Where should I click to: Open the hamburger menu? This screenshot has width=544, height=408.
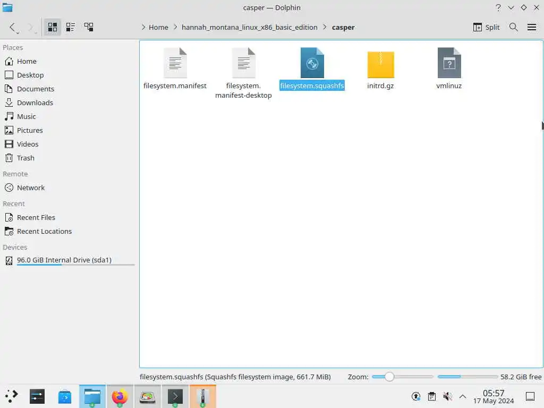532,27
